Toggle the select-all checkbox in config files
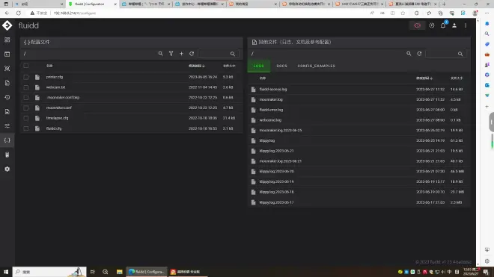This screenshot has width=494, height=277. (26, 66)
